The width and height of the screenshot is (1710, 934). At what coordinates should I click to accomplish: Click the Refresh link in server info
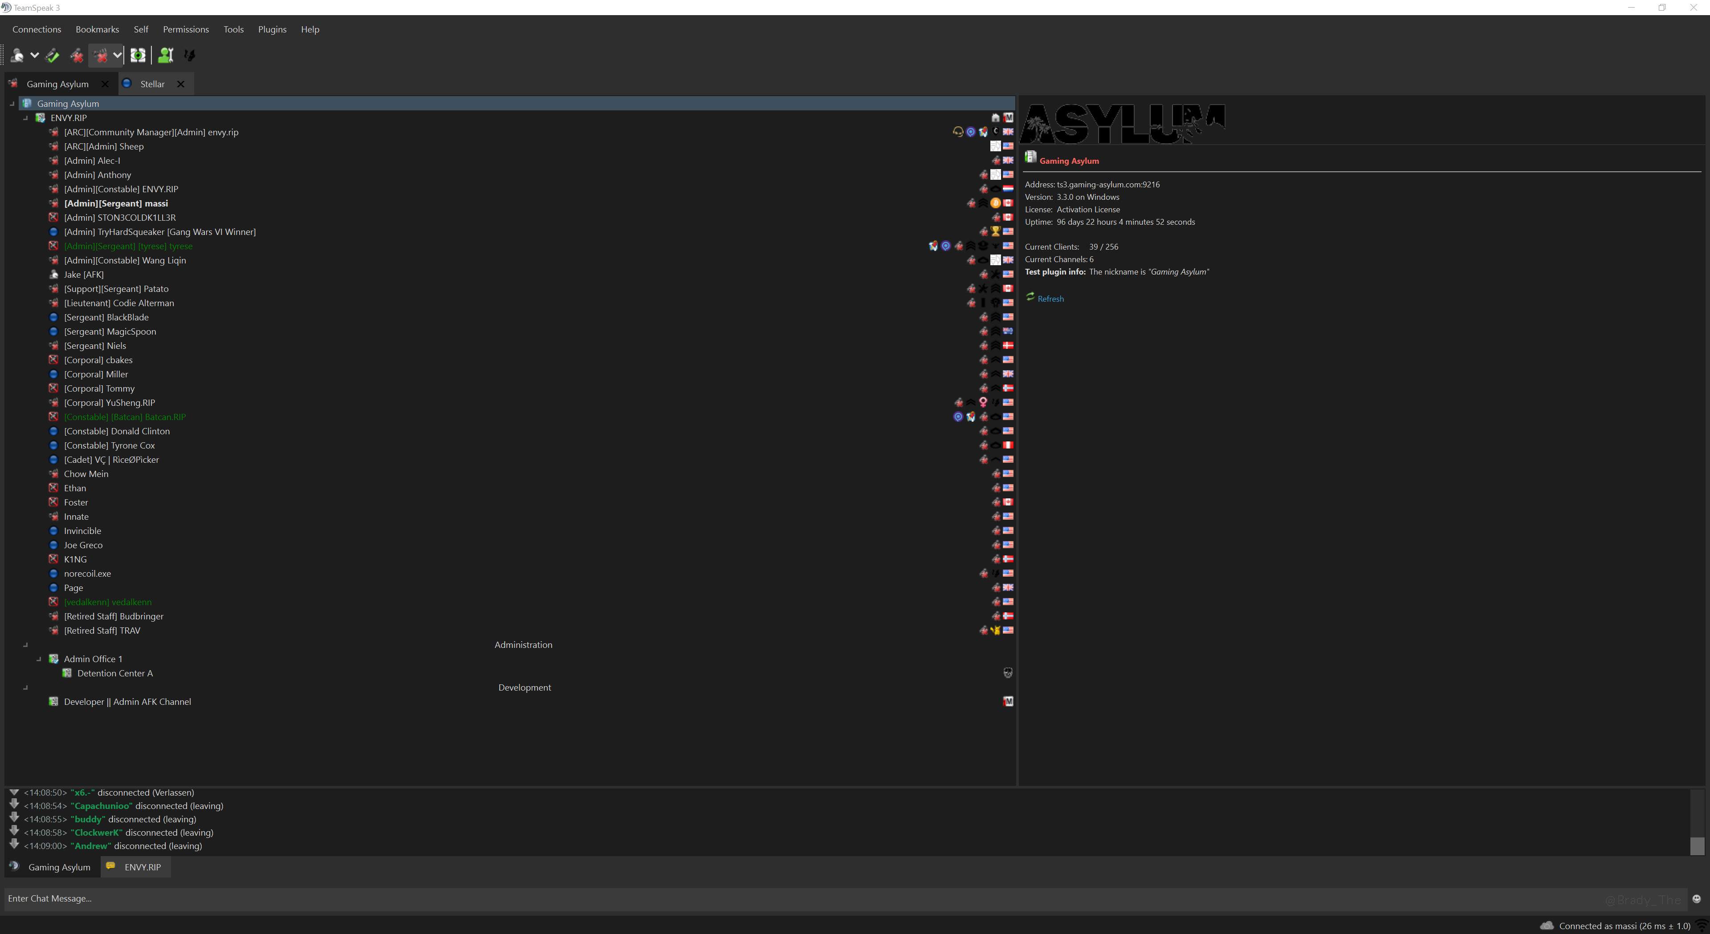coord(1051,299)
